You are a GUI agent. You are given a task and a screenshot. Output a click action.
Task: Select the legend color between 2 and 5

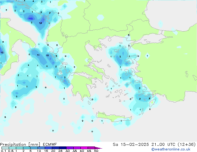(x=27, y=148)
